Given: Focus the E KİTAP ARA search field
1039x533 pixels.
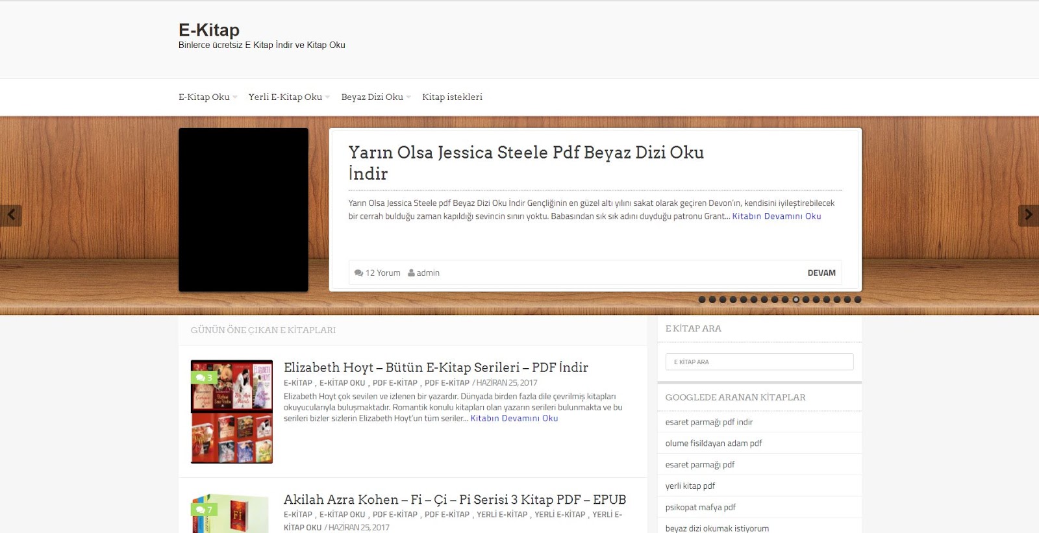Looking at the screenshot, I should click(x=759, y=362).
